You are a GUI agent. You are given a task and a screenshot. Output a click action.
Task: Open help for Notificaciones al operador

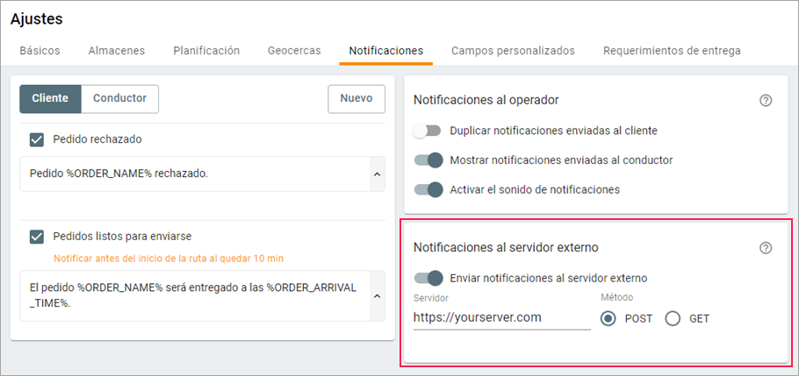coord(766,101)
